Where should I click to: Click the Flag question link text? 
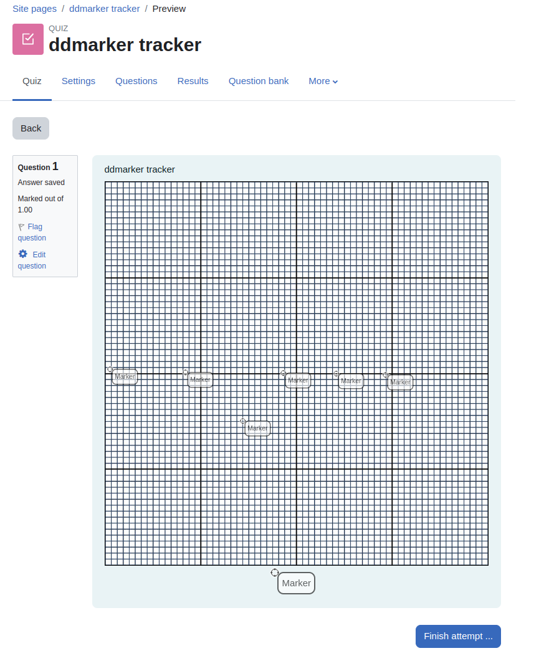(x=32, y=232)
